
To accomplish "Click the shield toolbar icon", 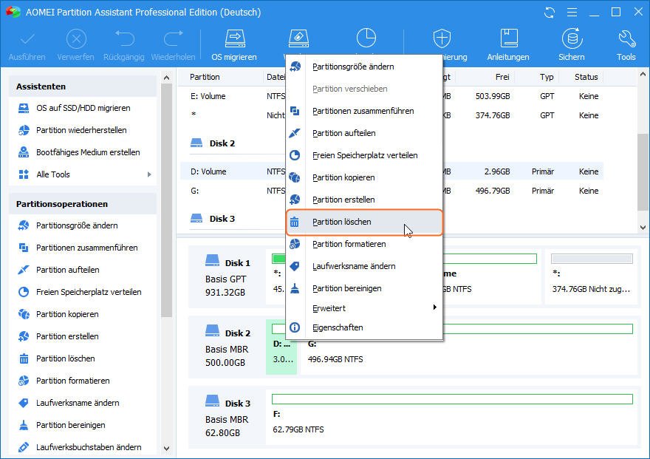I will pyautogui.click(x=442, y=38).
